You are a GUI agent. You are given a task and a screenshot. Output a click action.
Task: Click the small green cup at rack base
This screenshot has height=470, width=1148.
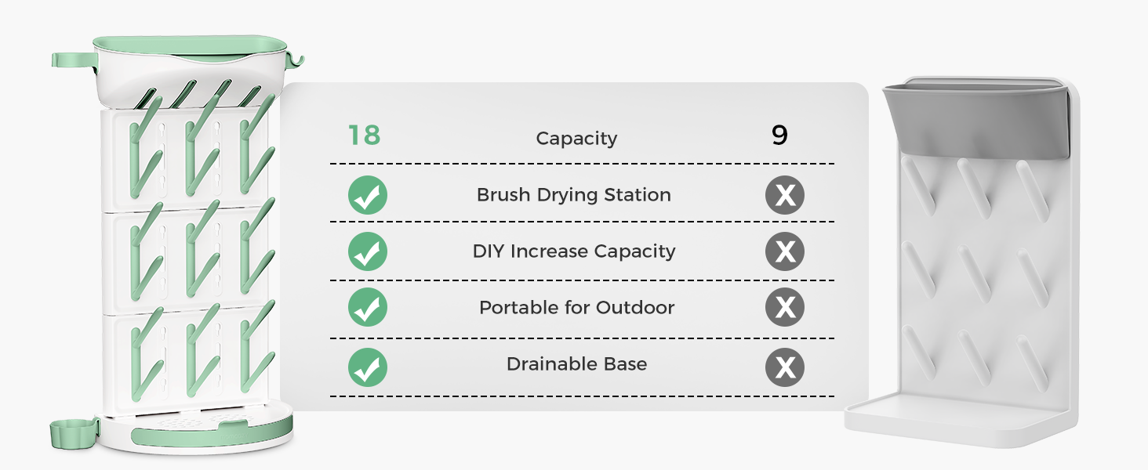72,433
